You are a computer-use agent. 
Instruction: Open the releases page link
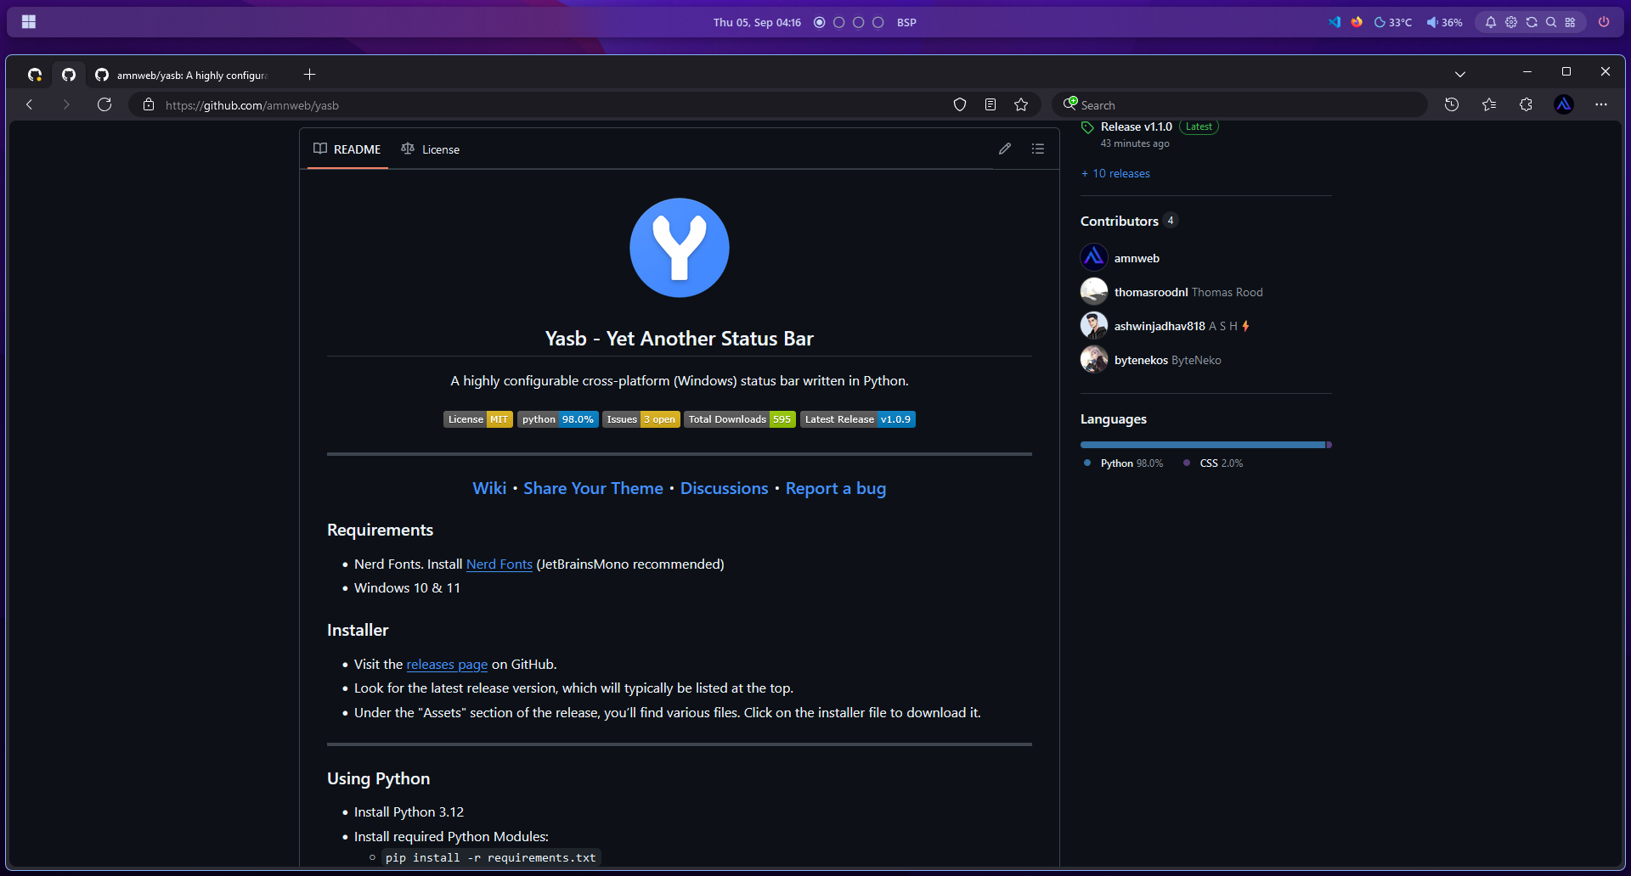pyautogui.click(x=447, y=665)
